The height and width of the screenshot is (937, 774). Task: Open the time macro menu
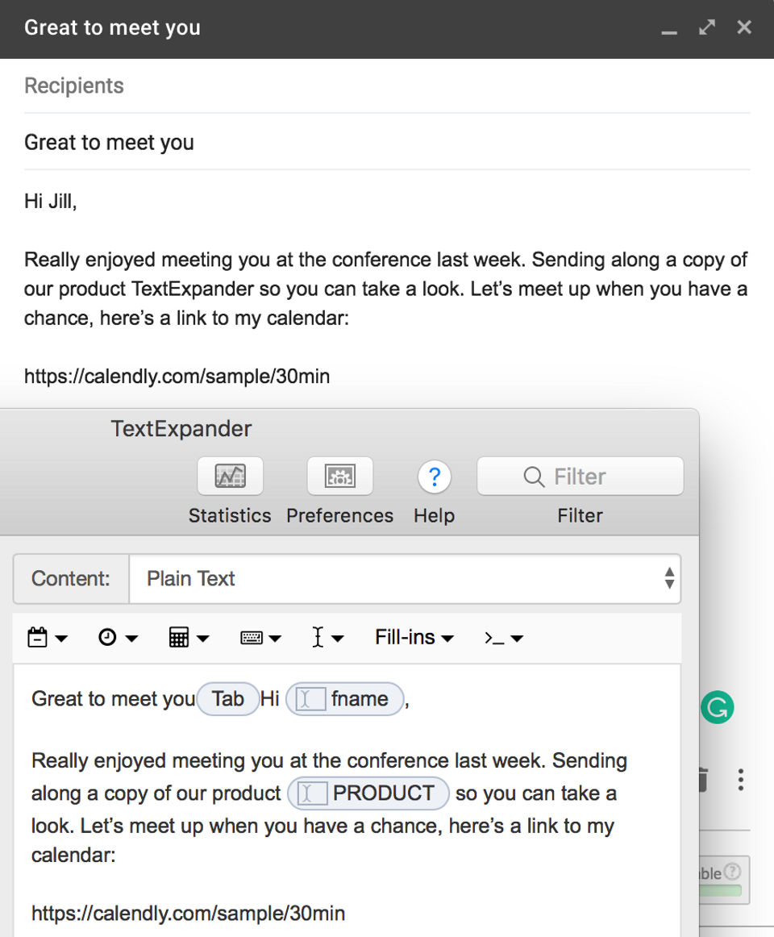118,638
